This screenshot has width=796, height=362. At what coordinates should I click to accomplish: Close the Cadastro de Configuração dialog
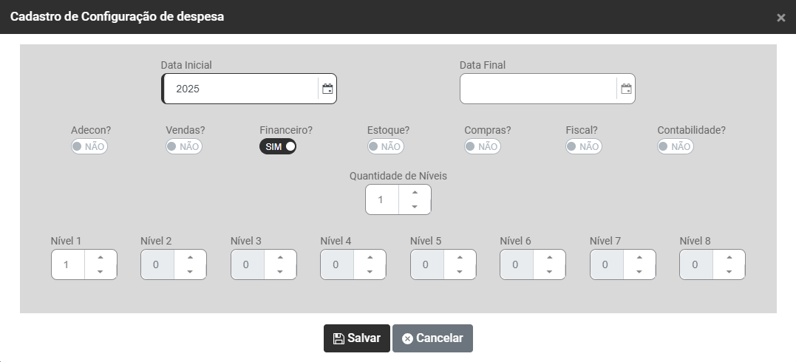click(x=780, y=18)
